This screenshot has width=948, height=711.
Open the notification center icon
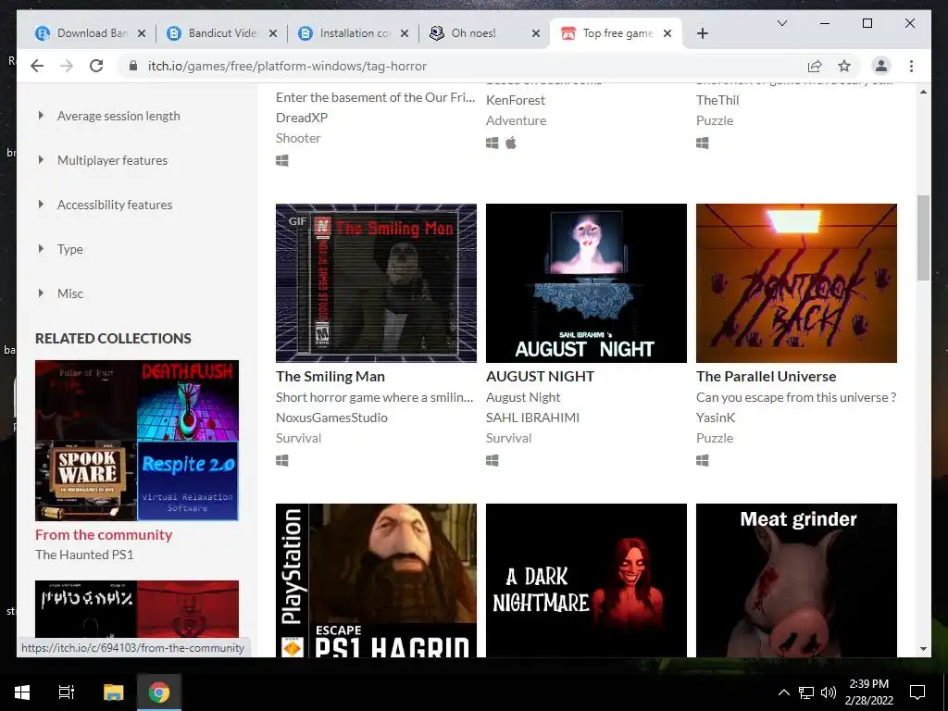(917, 692)
